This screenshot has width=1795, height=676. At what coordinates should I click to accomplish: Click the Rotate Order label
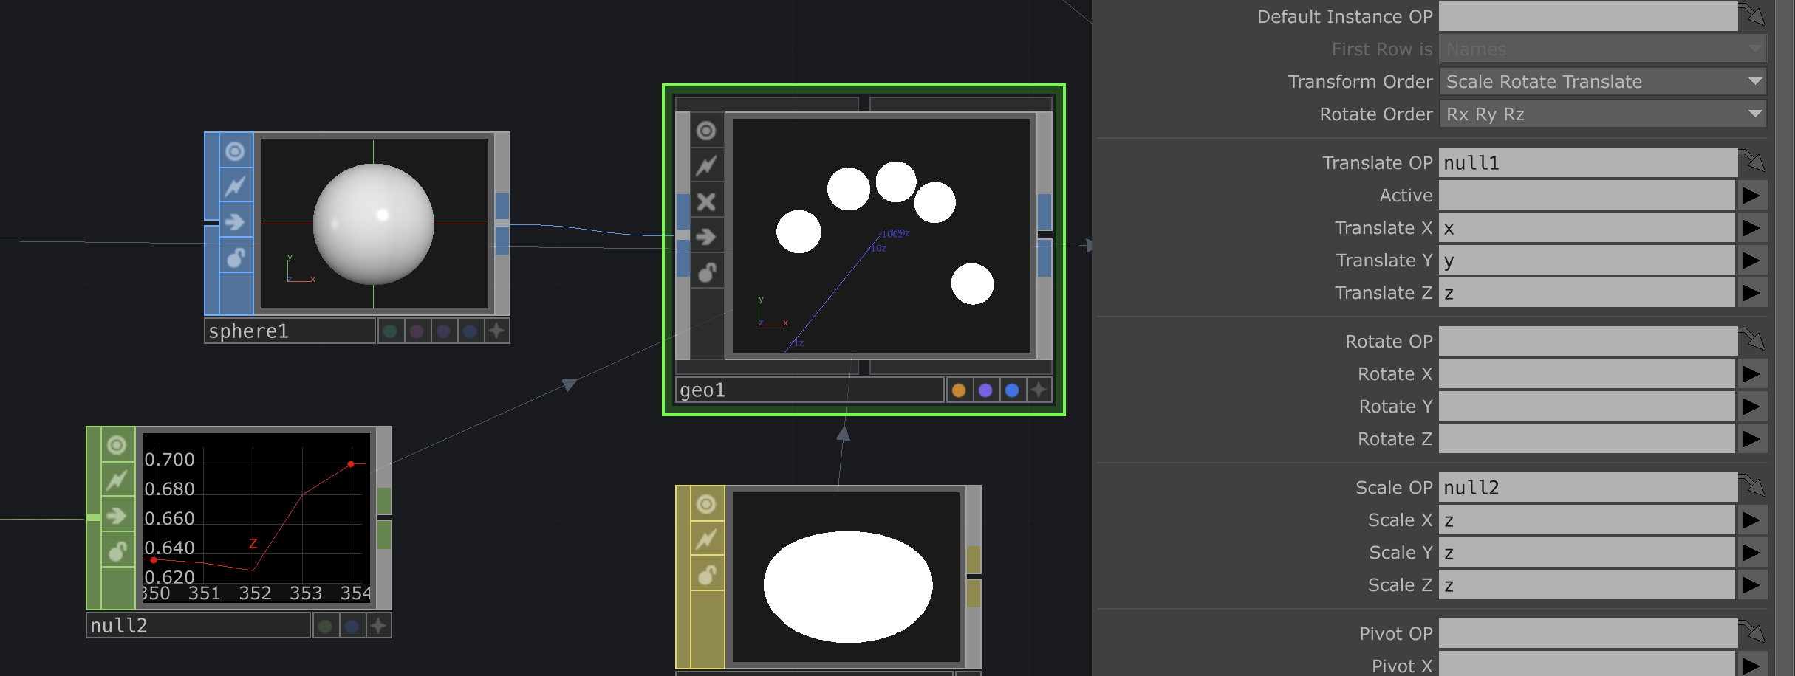pyautogui.click(x=1376, y=114)
